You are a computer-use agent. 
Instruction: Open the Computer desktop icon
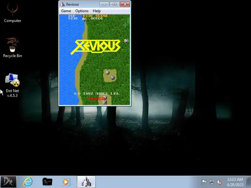pyautogui.click(x=13, y=13)
